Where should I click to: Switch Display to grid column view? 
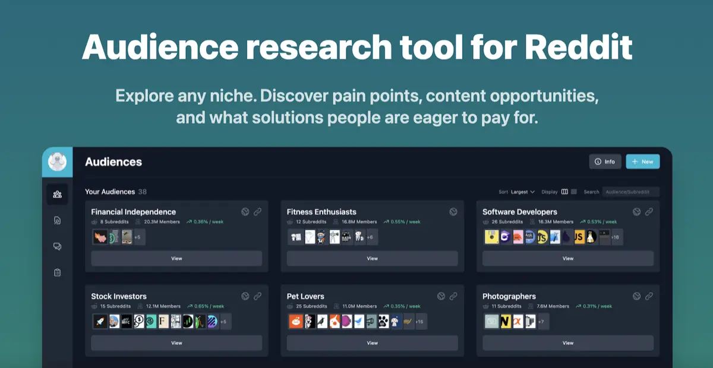point(564,192)
